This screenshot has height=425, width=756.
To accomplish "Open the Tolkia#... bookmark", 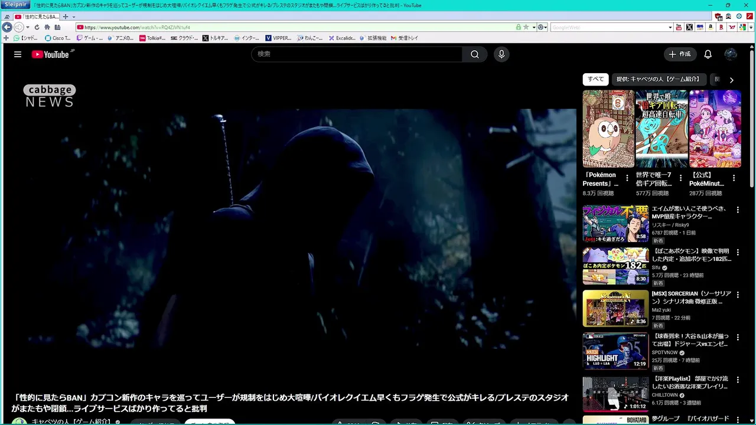I will 153,38.
